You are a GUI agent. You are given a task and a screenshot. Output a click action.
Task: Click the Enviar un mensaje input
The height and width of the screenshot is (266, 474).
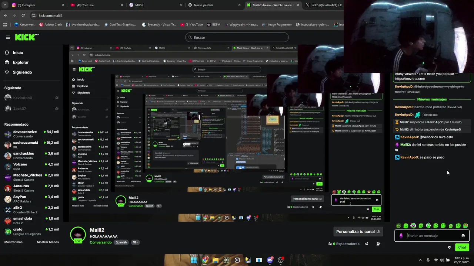pos(433,236)
